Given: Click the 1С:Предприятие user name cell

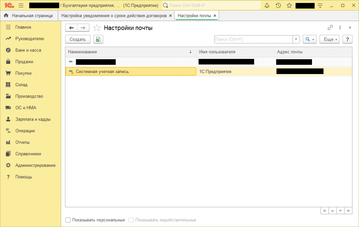Looking at the screenshot, I should pyautogui.click(x=235, y=72).
